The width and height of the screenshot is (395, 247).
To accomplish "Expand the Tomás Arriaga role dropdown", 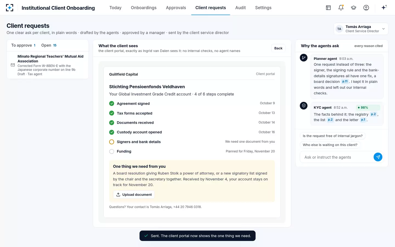I will (x=361, y=29).
